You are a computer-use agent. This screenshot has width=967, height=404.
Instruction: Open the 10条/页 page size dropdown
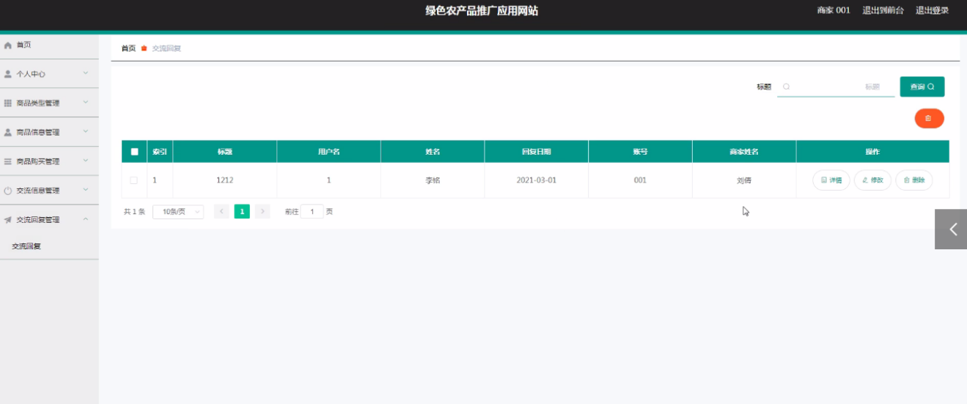[x=178, y=211]
